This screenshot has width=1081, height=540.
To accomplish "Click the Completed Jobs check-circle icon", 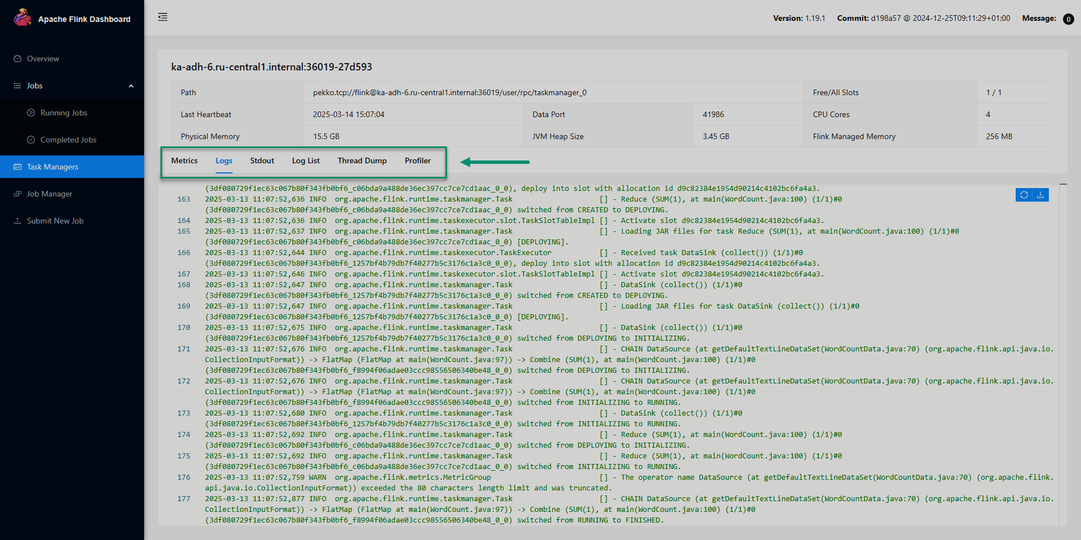I will pyautogui.click(x=31, y=140).
